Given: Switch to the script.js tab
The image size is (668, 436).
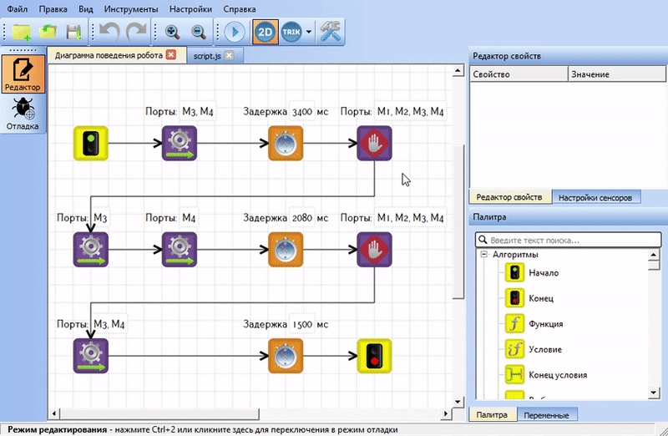Looking at the screenshot, I should (208, 55).
